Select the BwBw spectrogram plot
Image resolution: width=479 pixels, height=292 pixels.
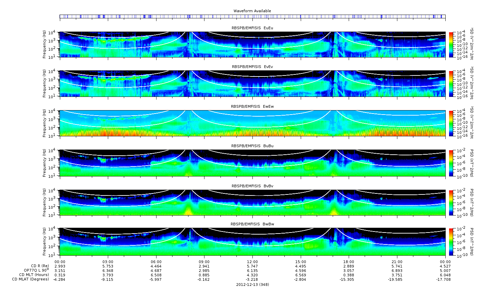coord(252,242)
